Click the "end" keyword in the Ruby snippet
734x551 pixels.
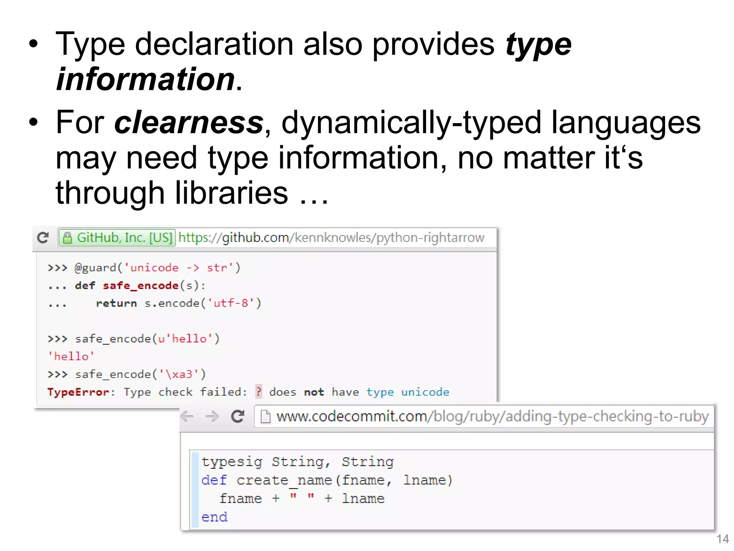coord(214,517)
